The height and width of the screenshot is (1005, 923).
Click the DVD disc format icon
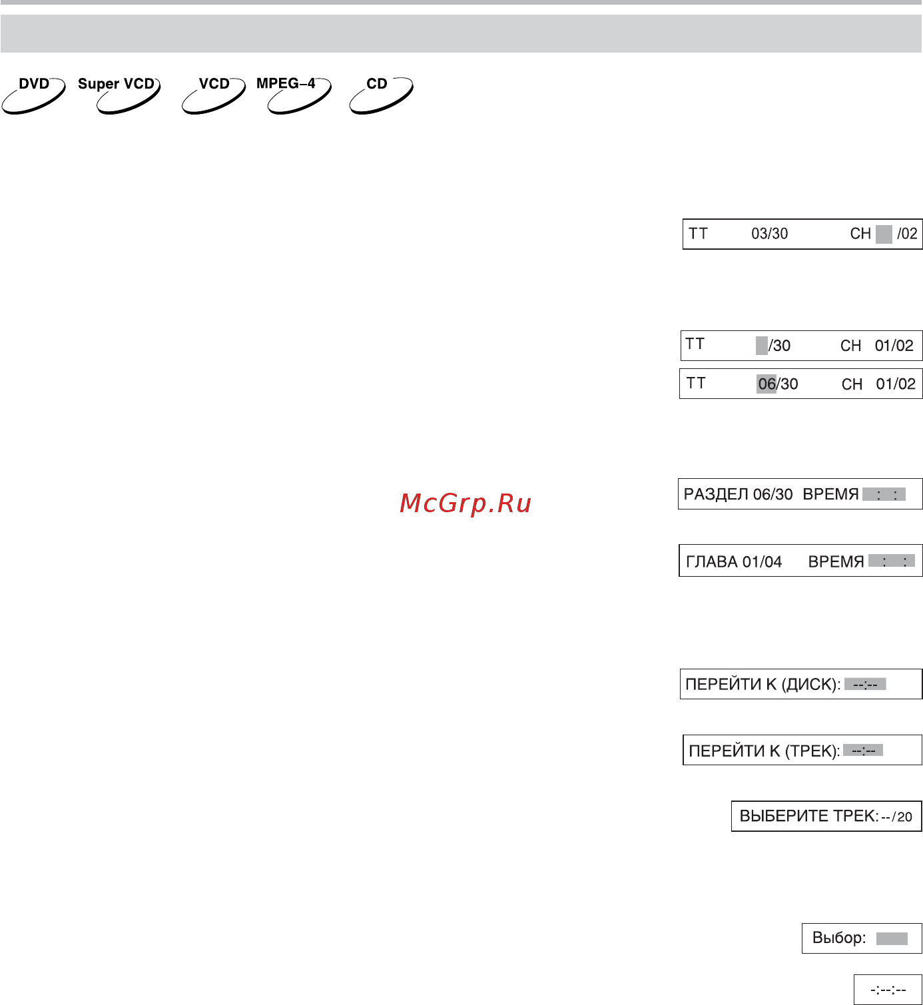[33, 95]
